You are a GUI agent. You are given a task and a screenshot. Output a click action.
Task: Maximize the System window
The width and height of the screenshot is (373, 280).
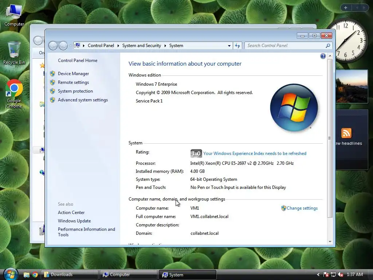[314, 36]
